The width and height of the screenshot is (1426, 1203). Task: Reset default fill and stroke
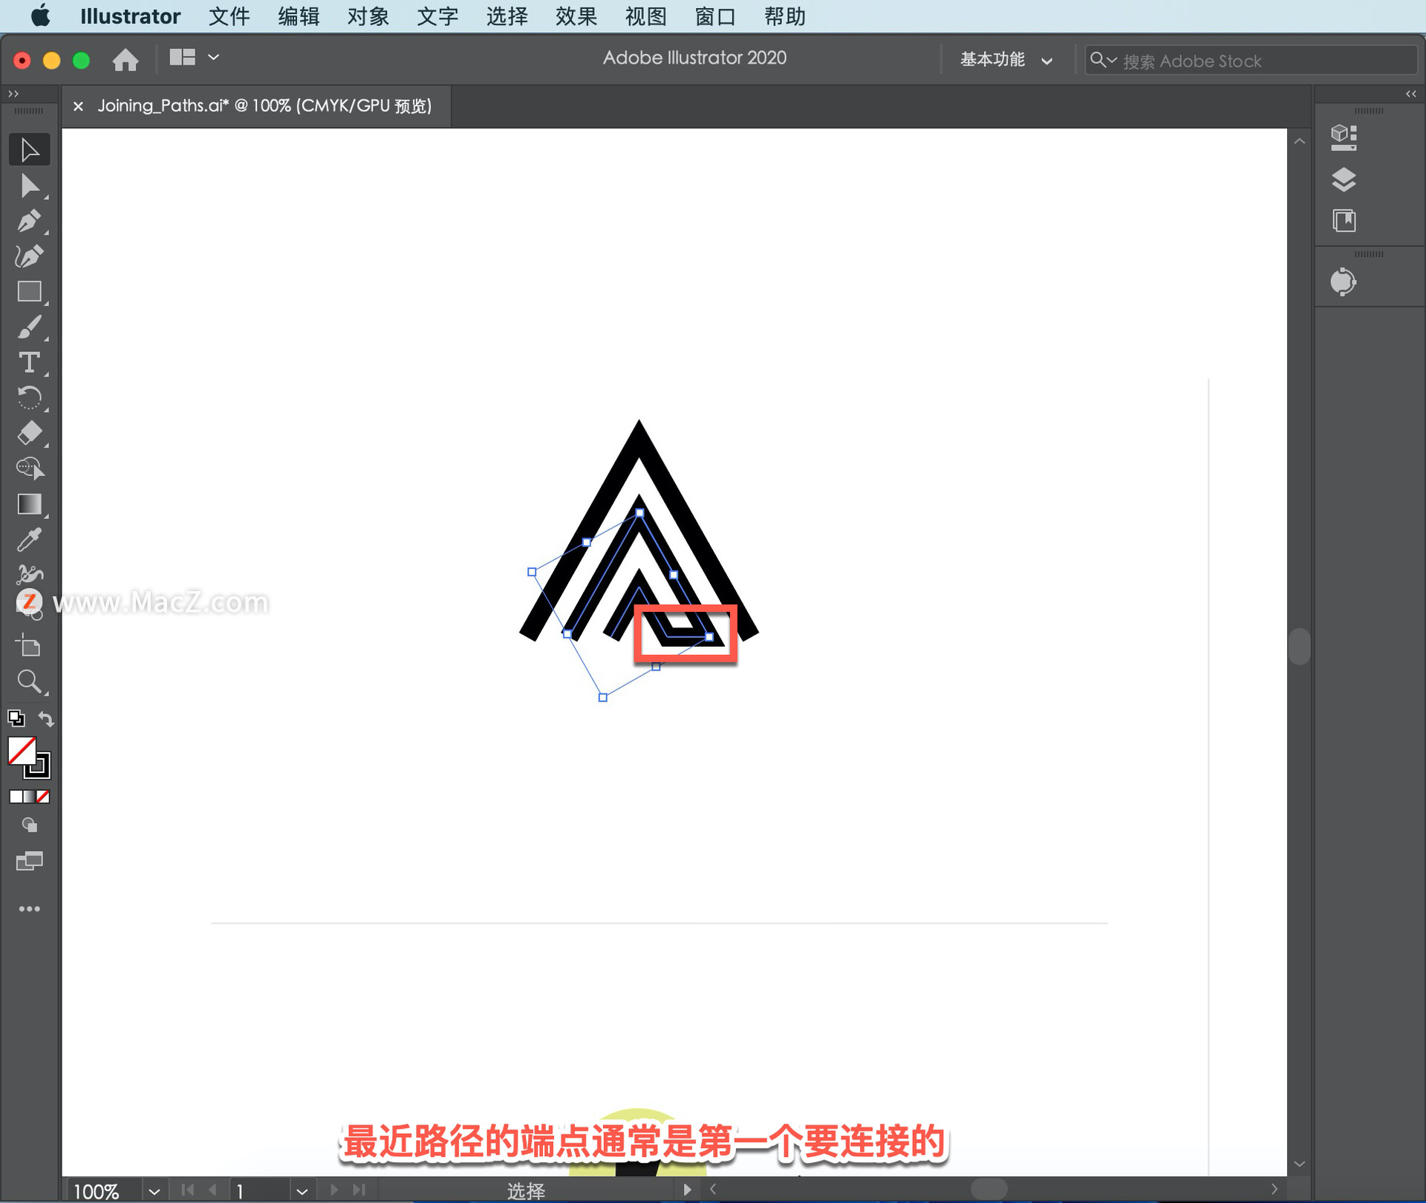[16, 719]
